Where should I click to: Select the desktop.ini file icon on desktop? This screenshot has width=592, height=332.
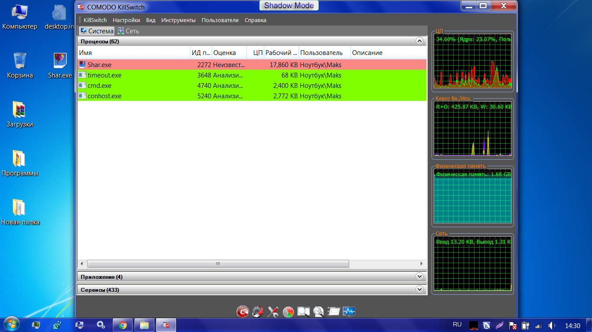[x=59, y=18]
